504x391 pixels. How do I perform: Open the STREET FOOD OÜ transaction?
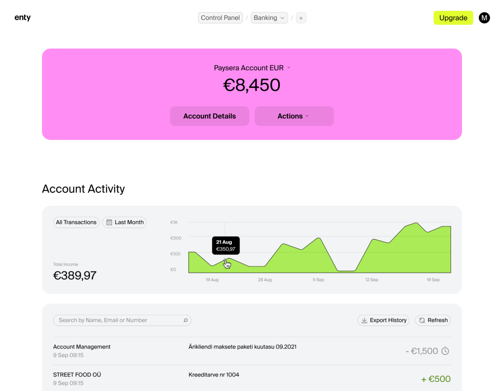click(x=252, y=379)
